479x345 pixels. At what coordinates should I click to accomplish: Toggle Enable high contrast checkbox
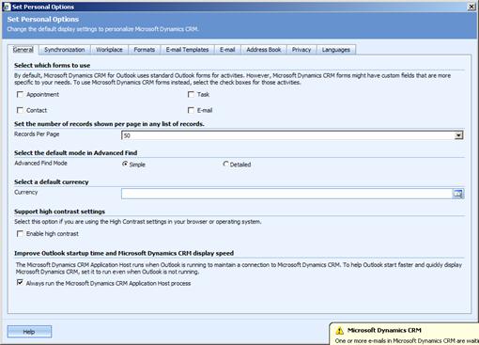pyautogui.click(x=20, y=234)
